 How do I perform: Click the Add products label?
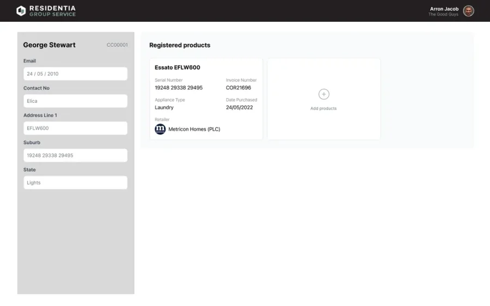(323, 108)
